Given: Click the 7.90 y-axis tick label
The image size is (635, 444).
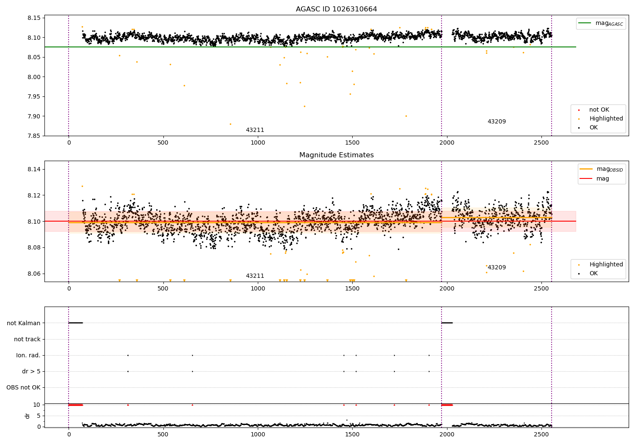Looking at the screenshot, I should [34, 116].
